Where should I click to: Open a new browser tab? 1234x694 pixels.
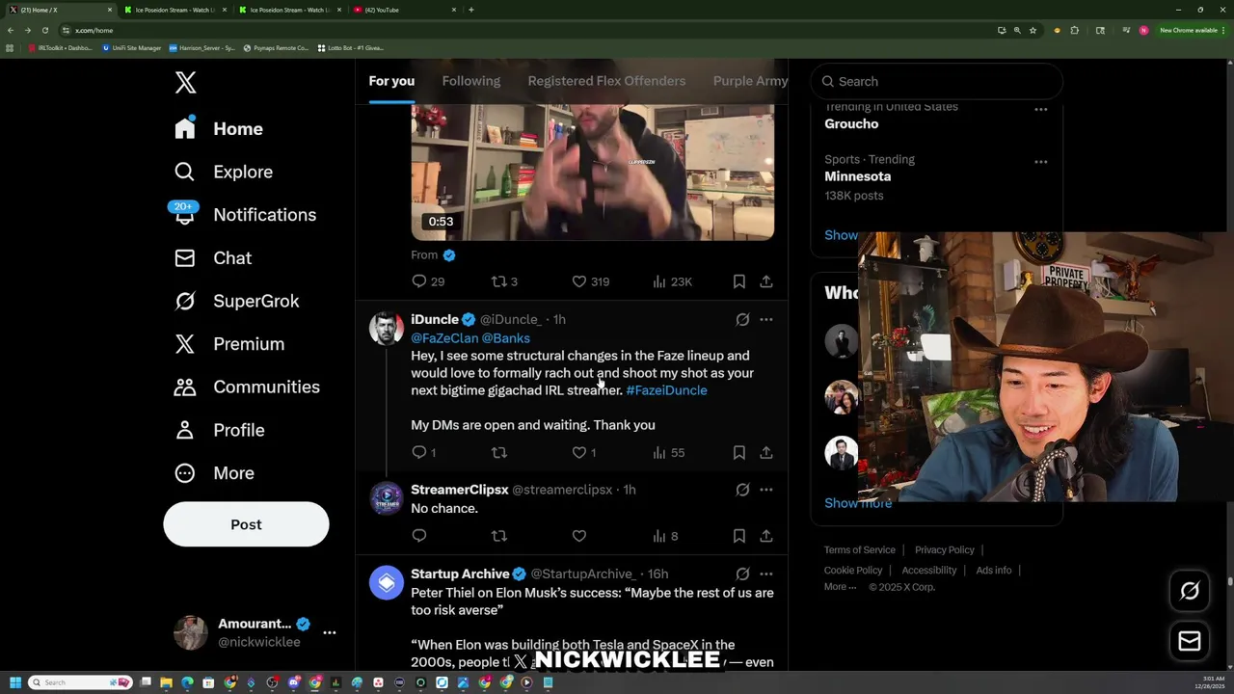[x=470, y=10]
